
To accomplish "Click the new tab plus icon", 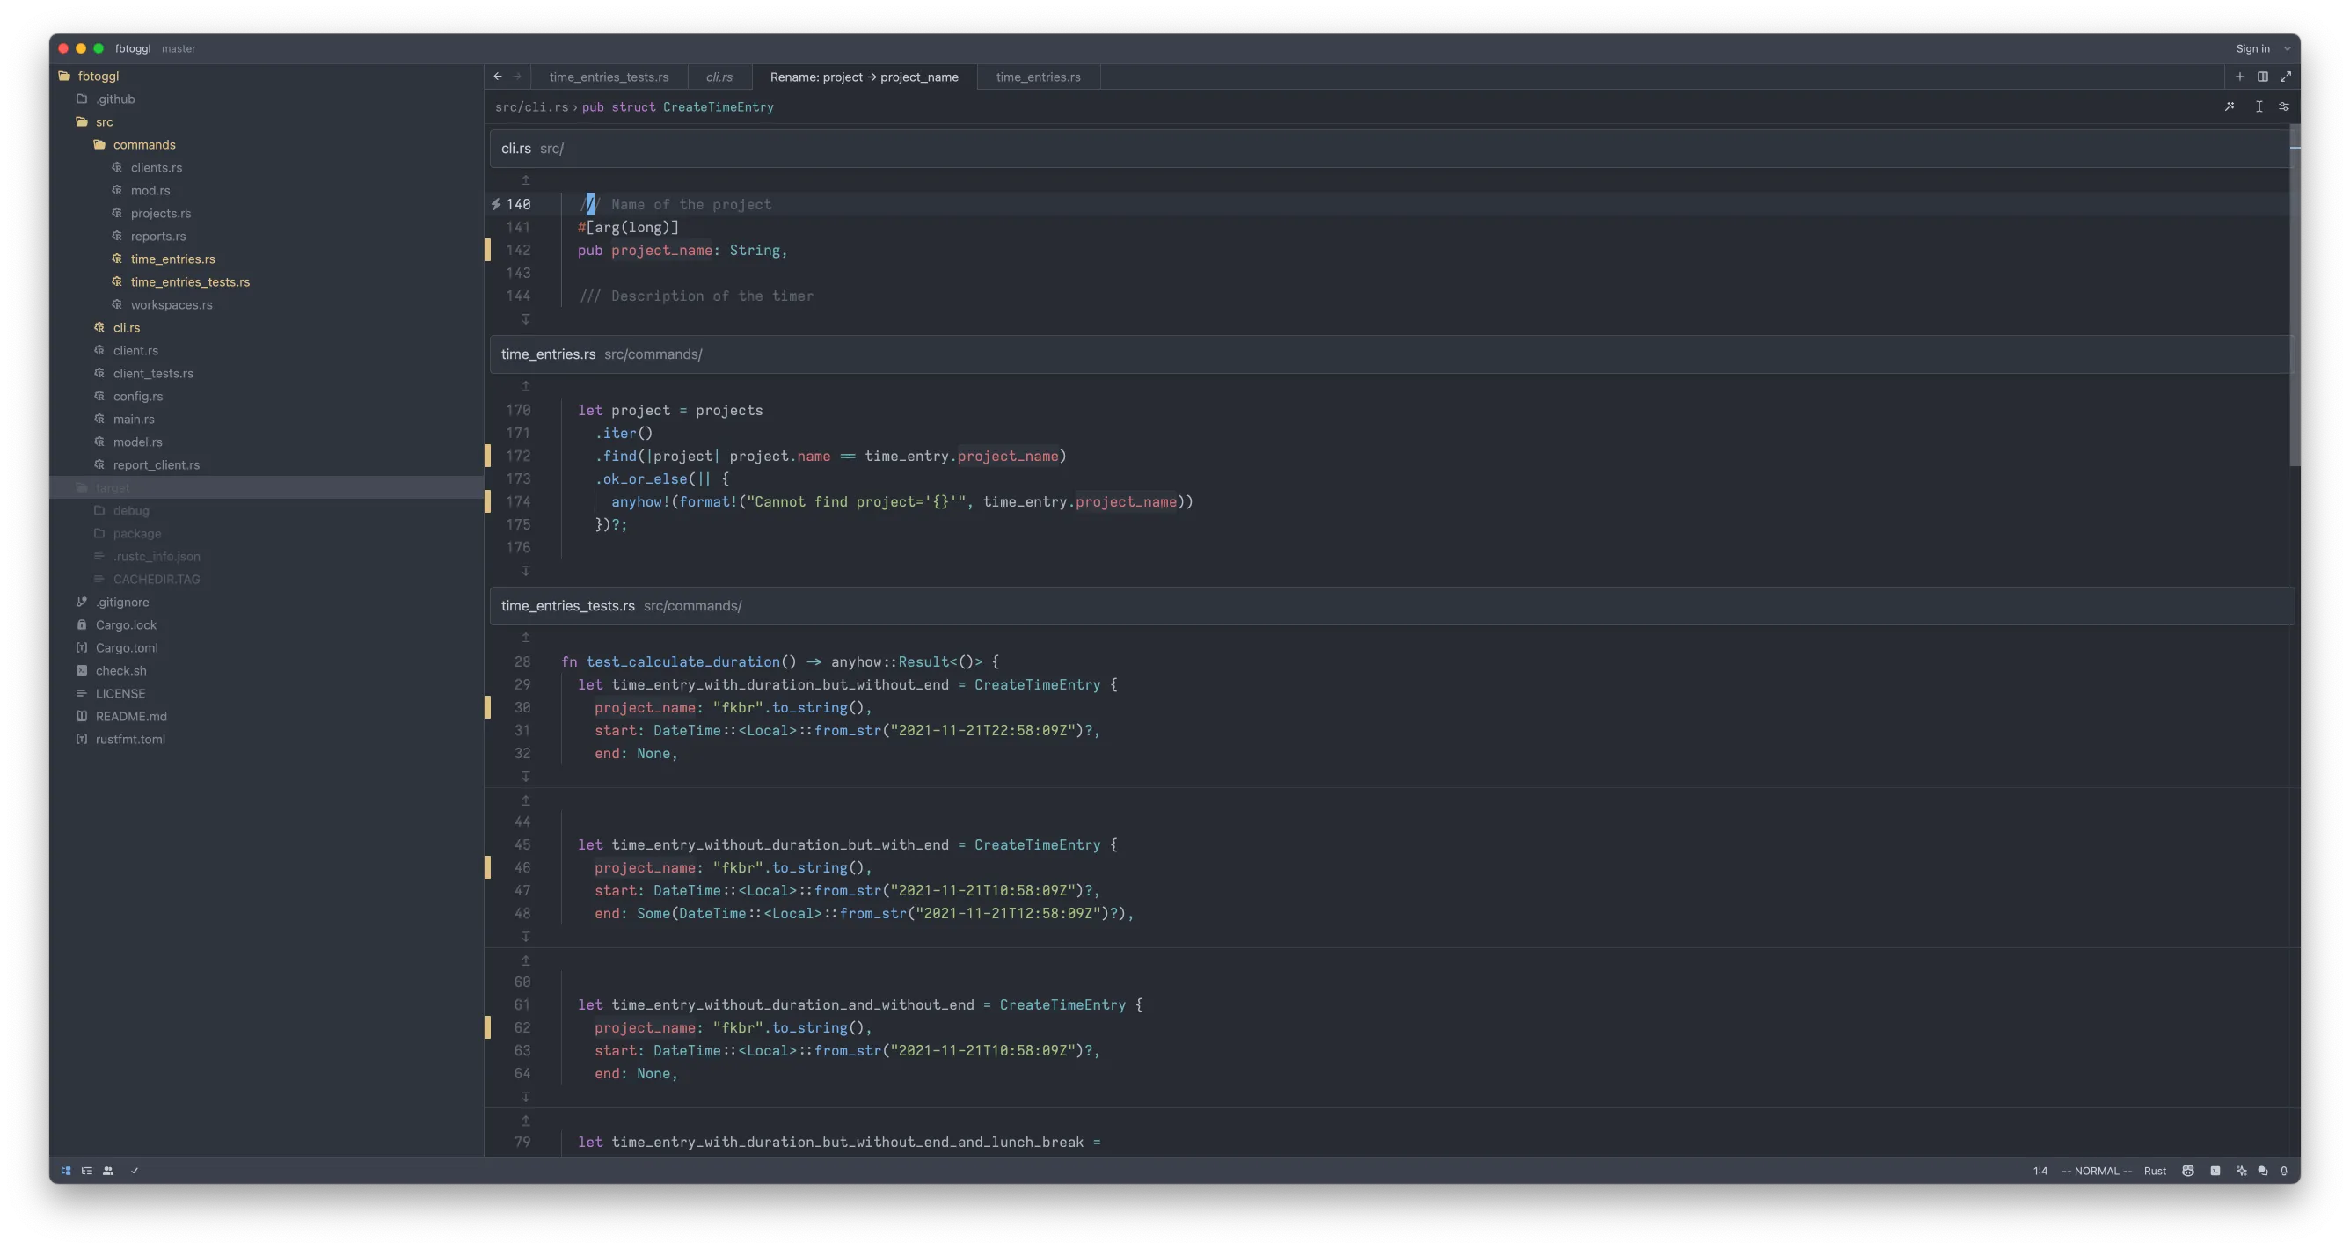I will [2239, 77].
